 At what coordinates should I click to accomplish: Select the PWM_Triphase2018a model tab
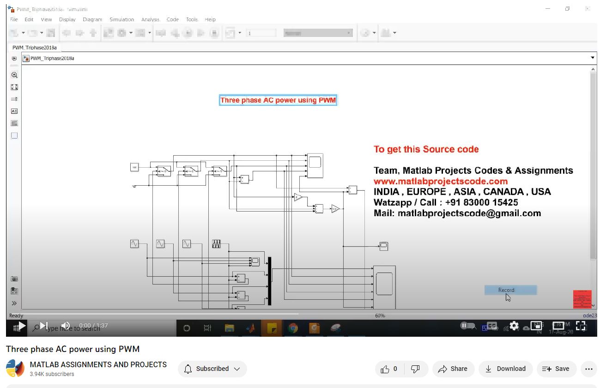coord(35,48)
